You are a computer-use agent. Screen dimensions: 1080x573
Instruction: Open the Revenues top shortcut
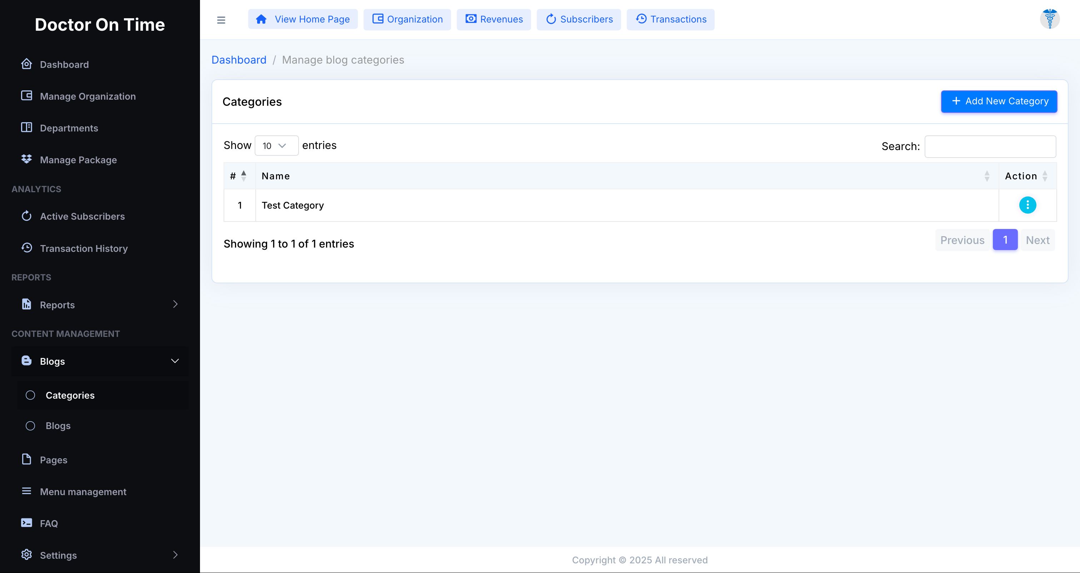[x=494, y=19]
